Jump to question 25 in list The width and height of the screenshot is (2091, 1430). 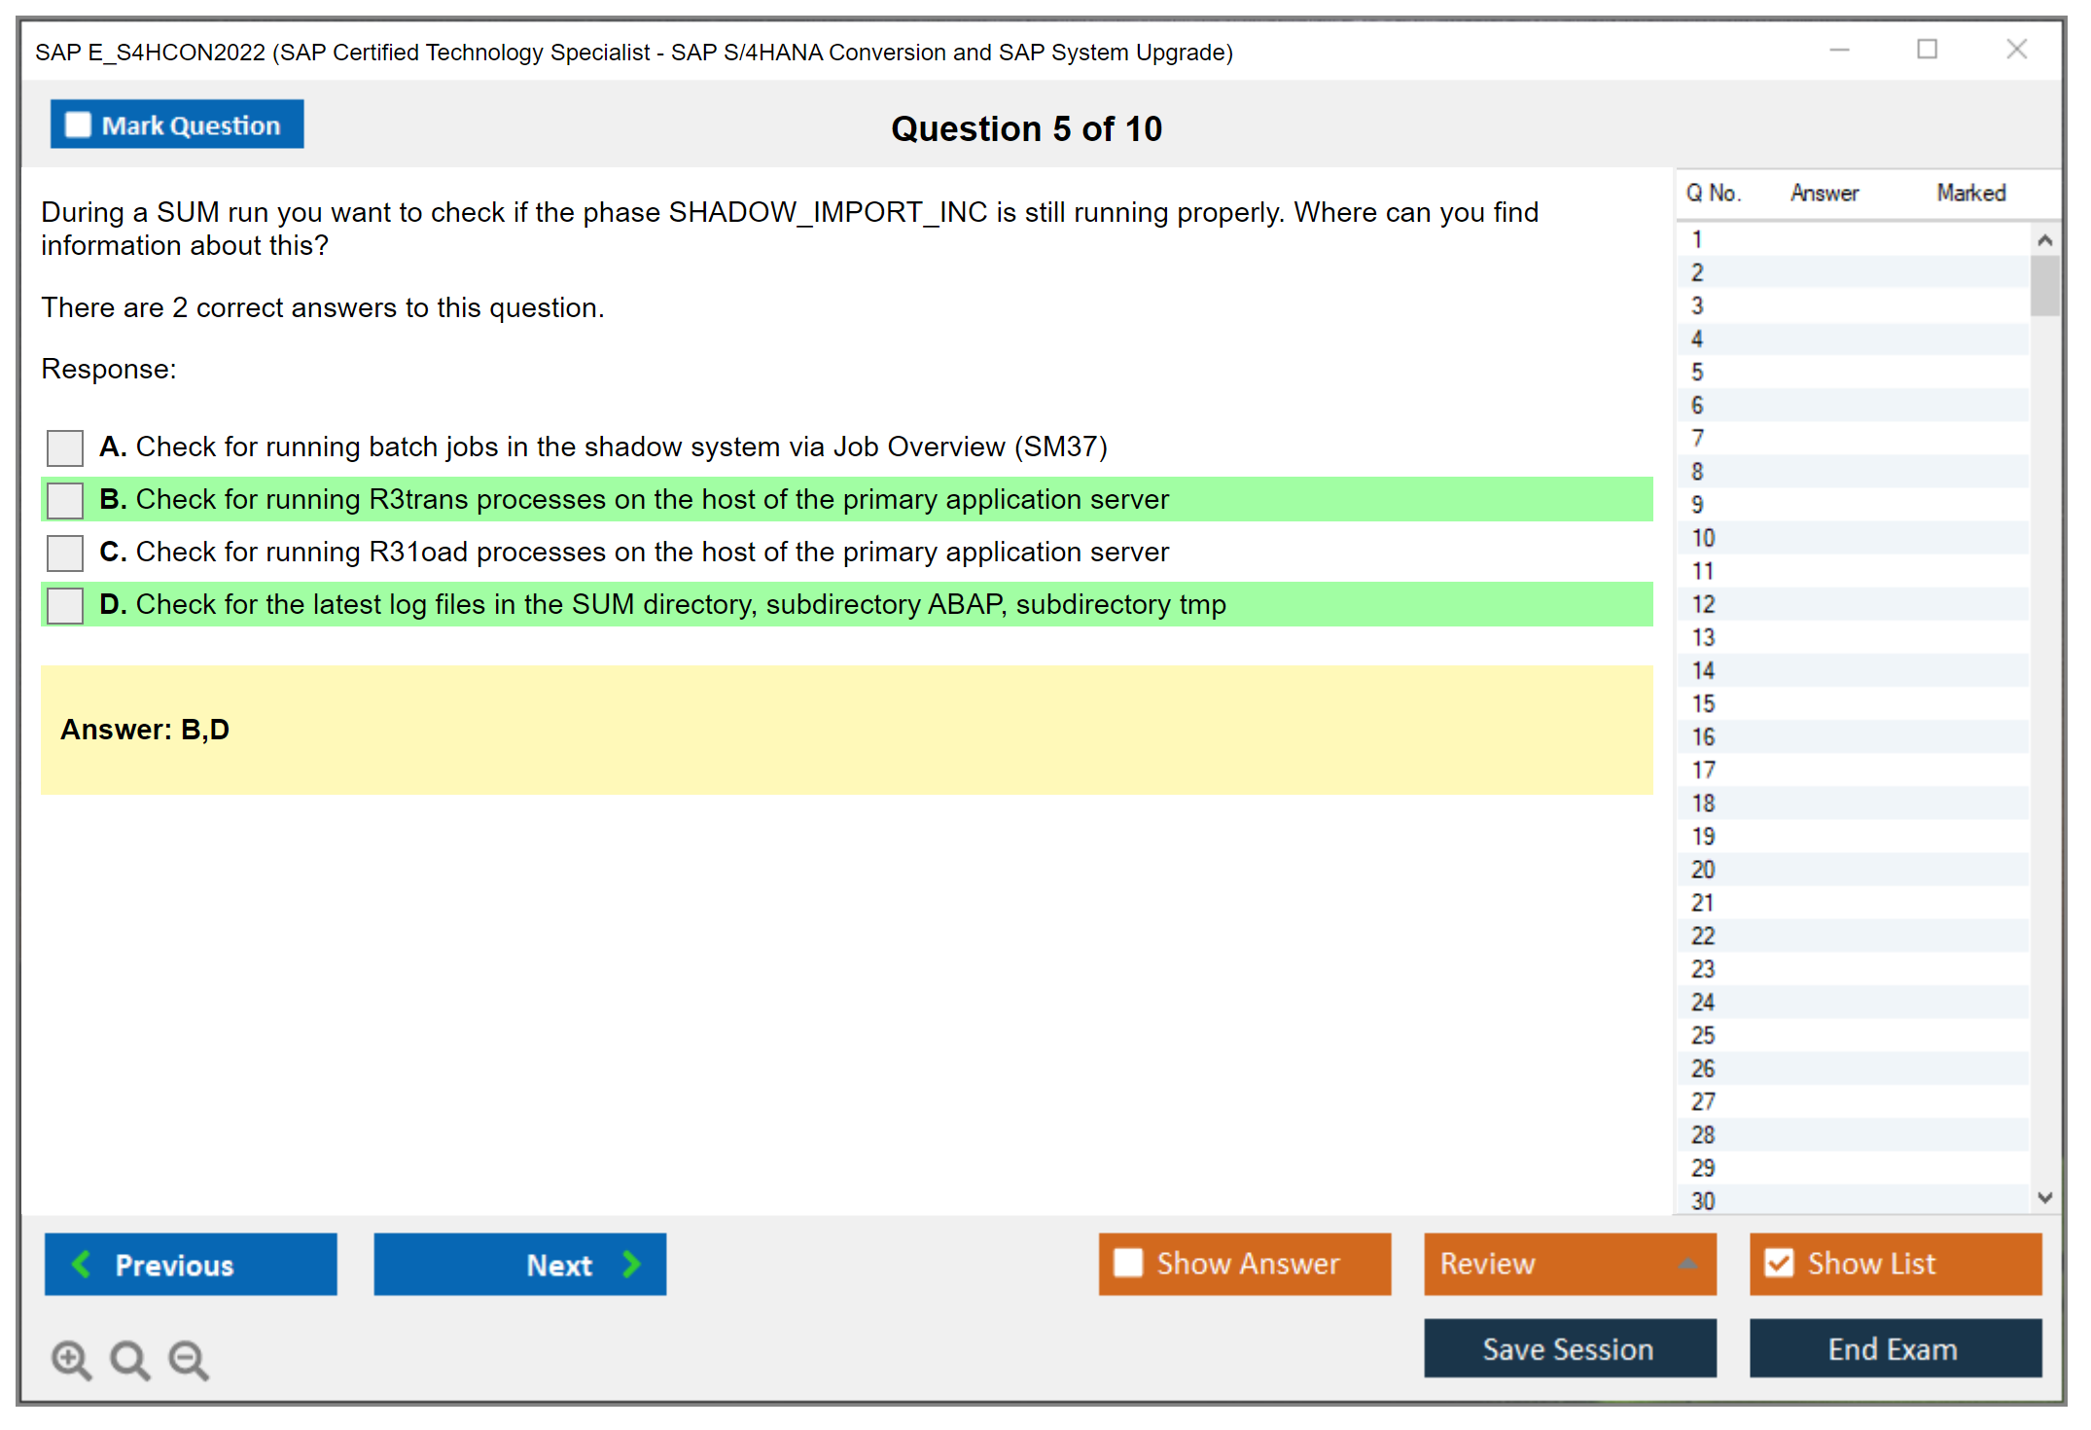pos(1703,1035)
